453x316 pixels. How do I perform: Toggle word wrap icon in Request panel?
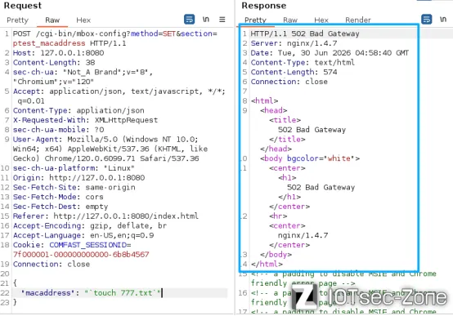pos(189,20)
